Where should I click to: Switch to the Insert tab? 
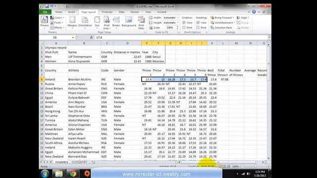point(71,12)
